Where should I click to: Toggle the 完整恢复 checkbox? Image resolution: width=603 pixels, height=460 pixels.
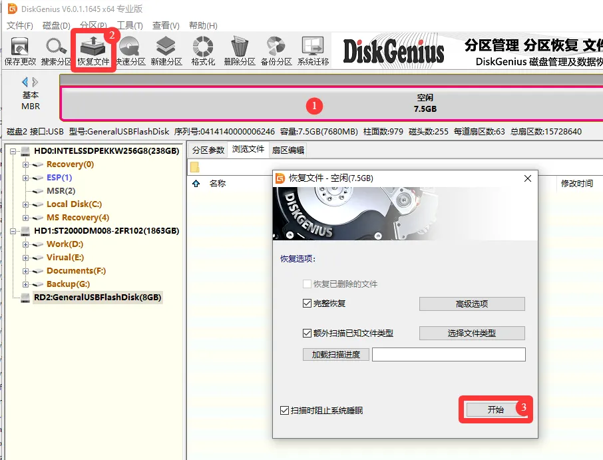307,304
